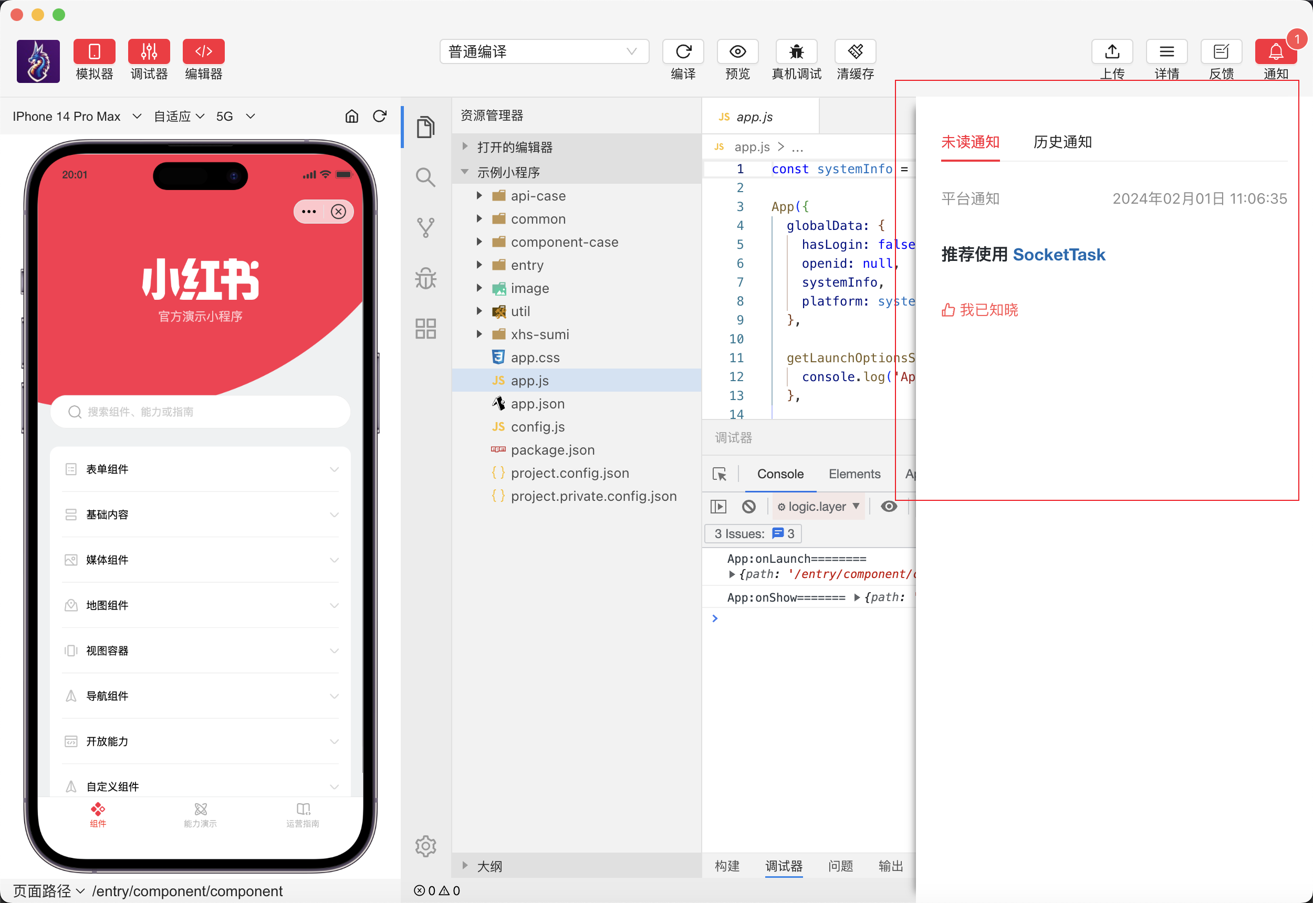Open the logic.layer context dropdown
The image size is (1313, 903).
tap(818, 507)
